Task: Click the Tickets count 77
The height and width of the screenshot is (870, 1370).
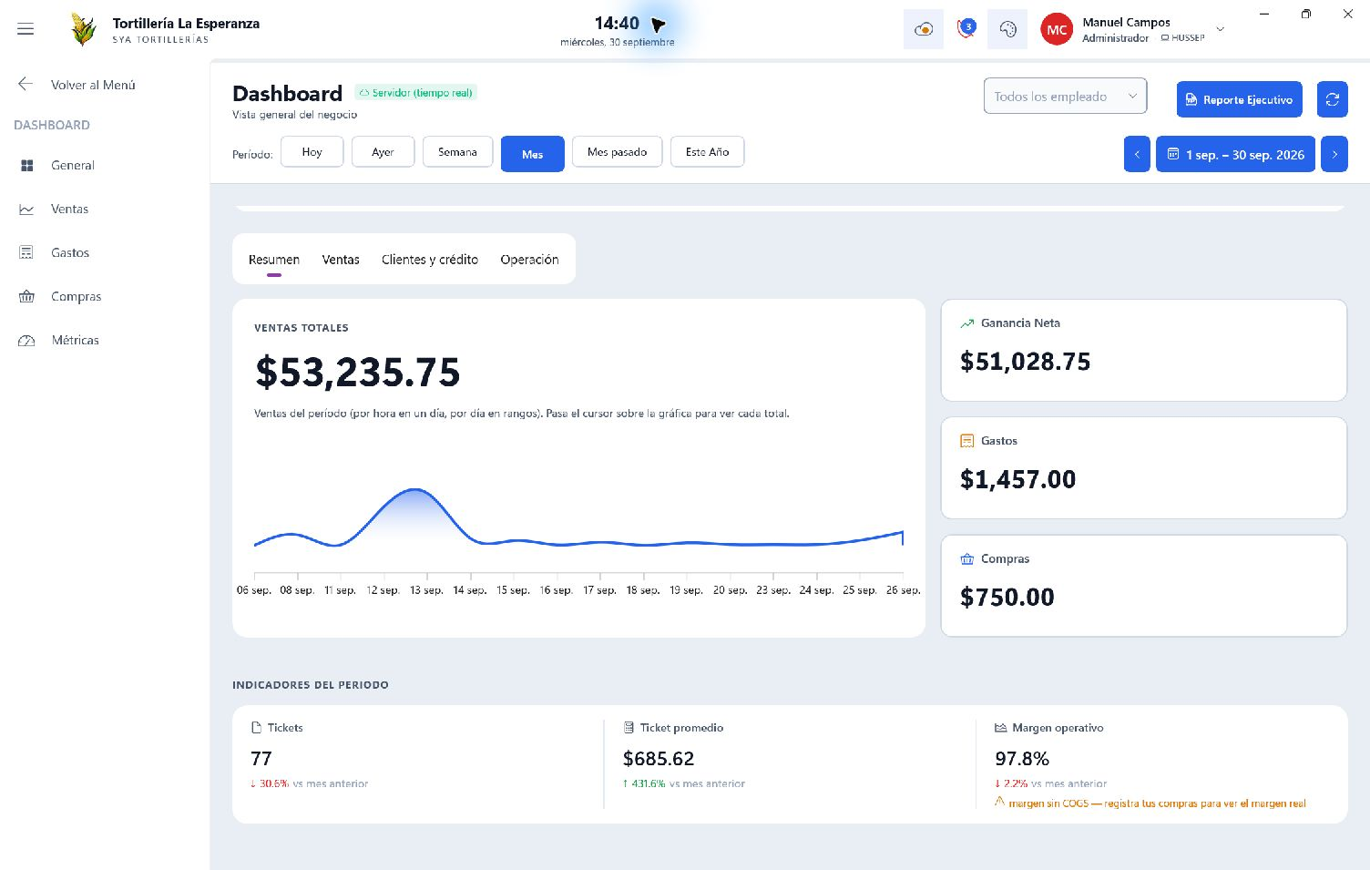Action: pyautogui.click(x=261, y=759)
